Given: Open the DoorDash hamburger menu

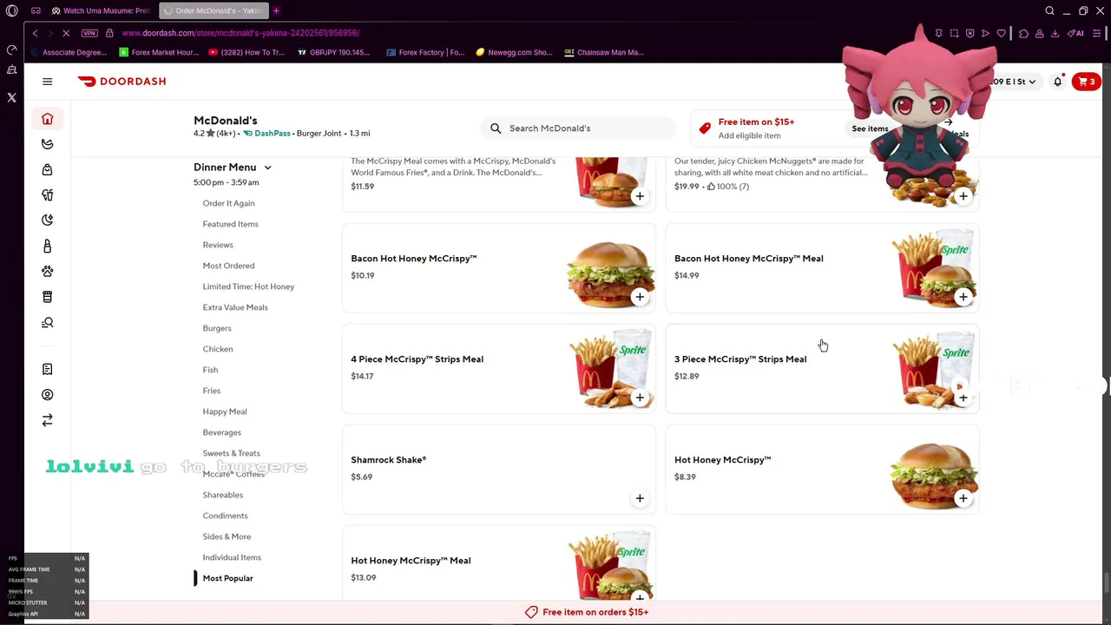Looking at the screenshot, I should [x=48, y=82].
